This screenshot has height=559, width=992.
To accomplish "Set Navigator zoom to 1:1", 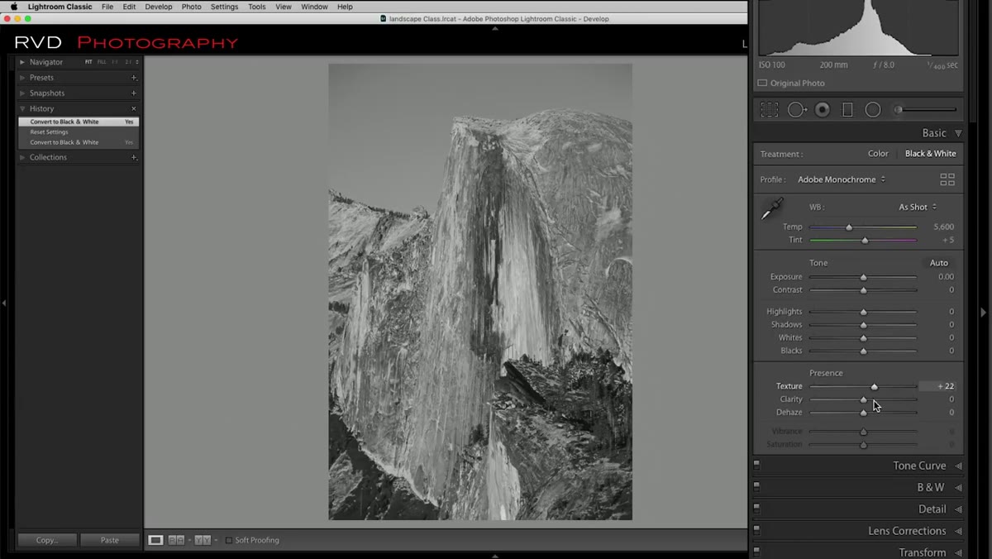I will [x=115, y=62].
